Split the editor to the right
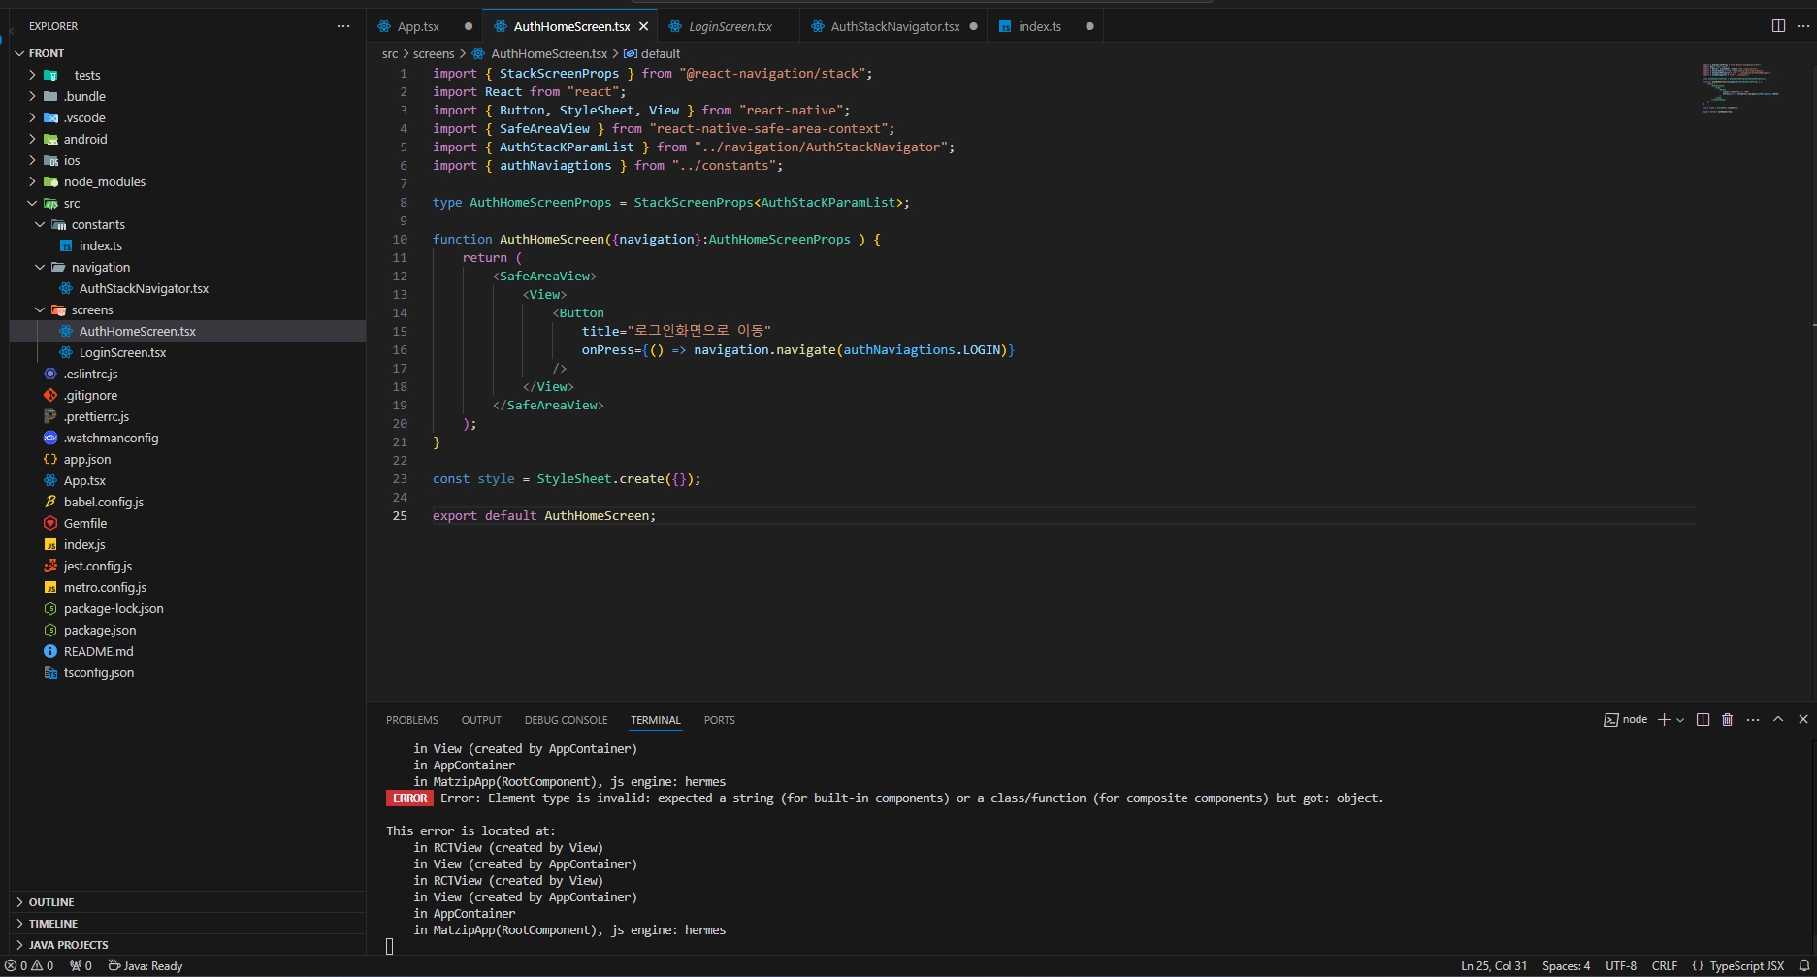 click(x=1778, y=26)
